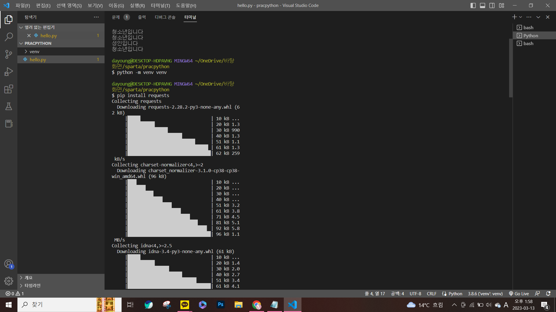Select the first bash terminal
Screen dimensions: 556x312
coord(534,27)
